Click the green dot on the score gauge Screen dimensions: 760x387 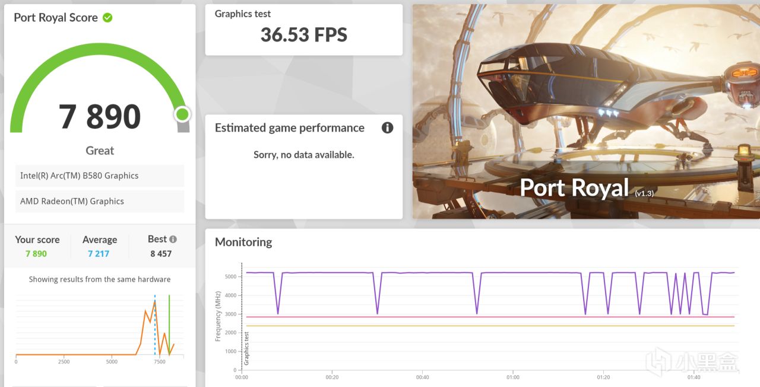tap(182, 114)
